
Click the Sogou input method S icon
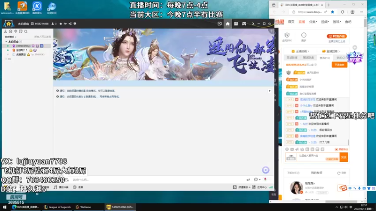click(x=344, y=188)
